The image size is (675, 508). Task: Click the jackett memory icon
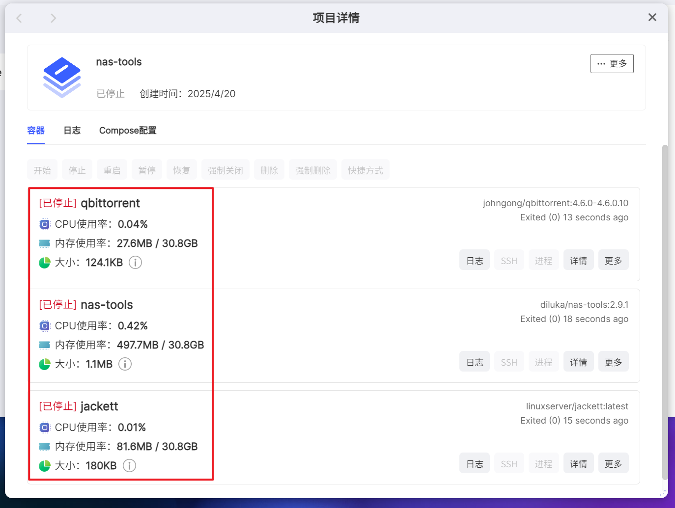tap(45, 447)
